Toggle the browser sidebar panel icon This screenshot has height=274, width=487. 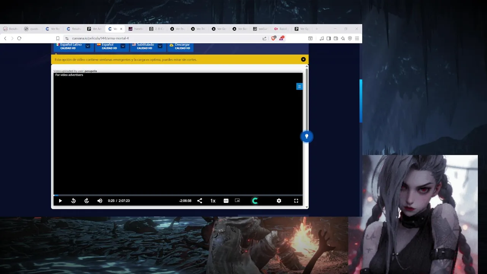pos(329,38)
